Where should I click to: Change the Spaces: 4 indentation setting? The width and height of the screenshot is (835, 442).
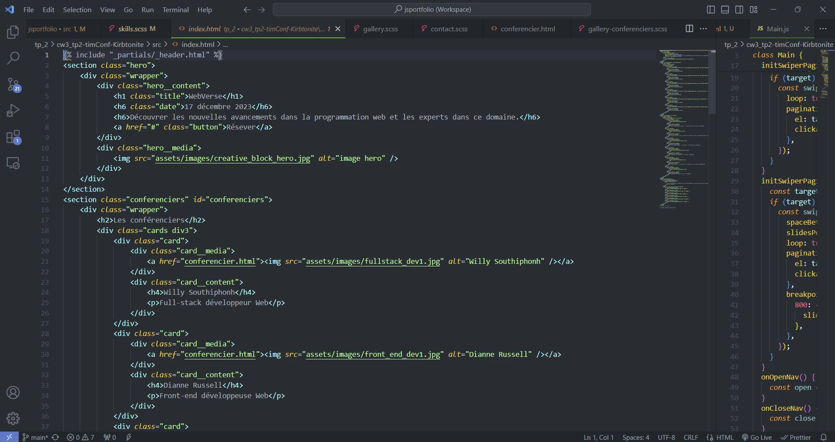click(x=636, y=437)
